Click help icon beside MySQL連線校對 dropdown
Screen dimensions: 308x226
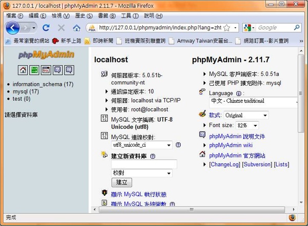coord(178,145)
